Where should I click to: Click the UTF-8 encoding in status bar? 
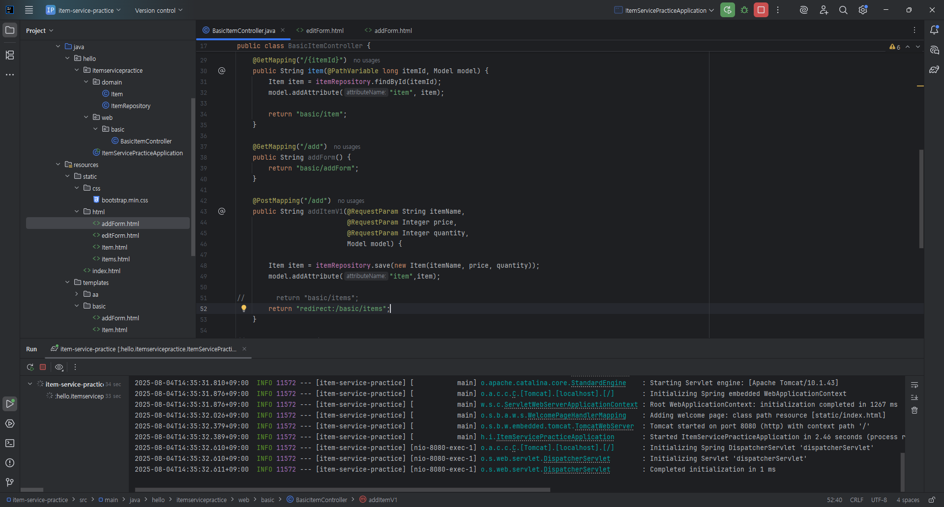pos(879,500)
